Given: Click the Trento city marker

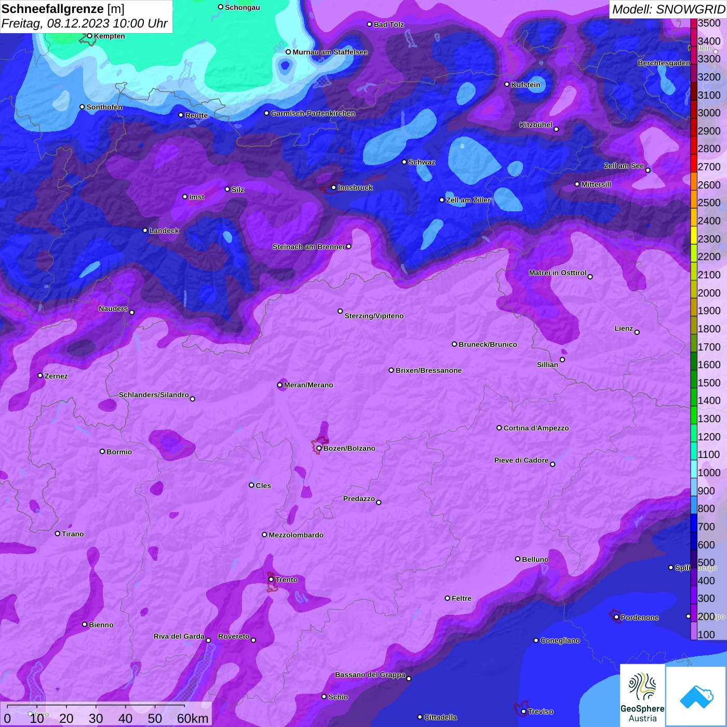Looking at the screenshot, I should click(271, 580).
